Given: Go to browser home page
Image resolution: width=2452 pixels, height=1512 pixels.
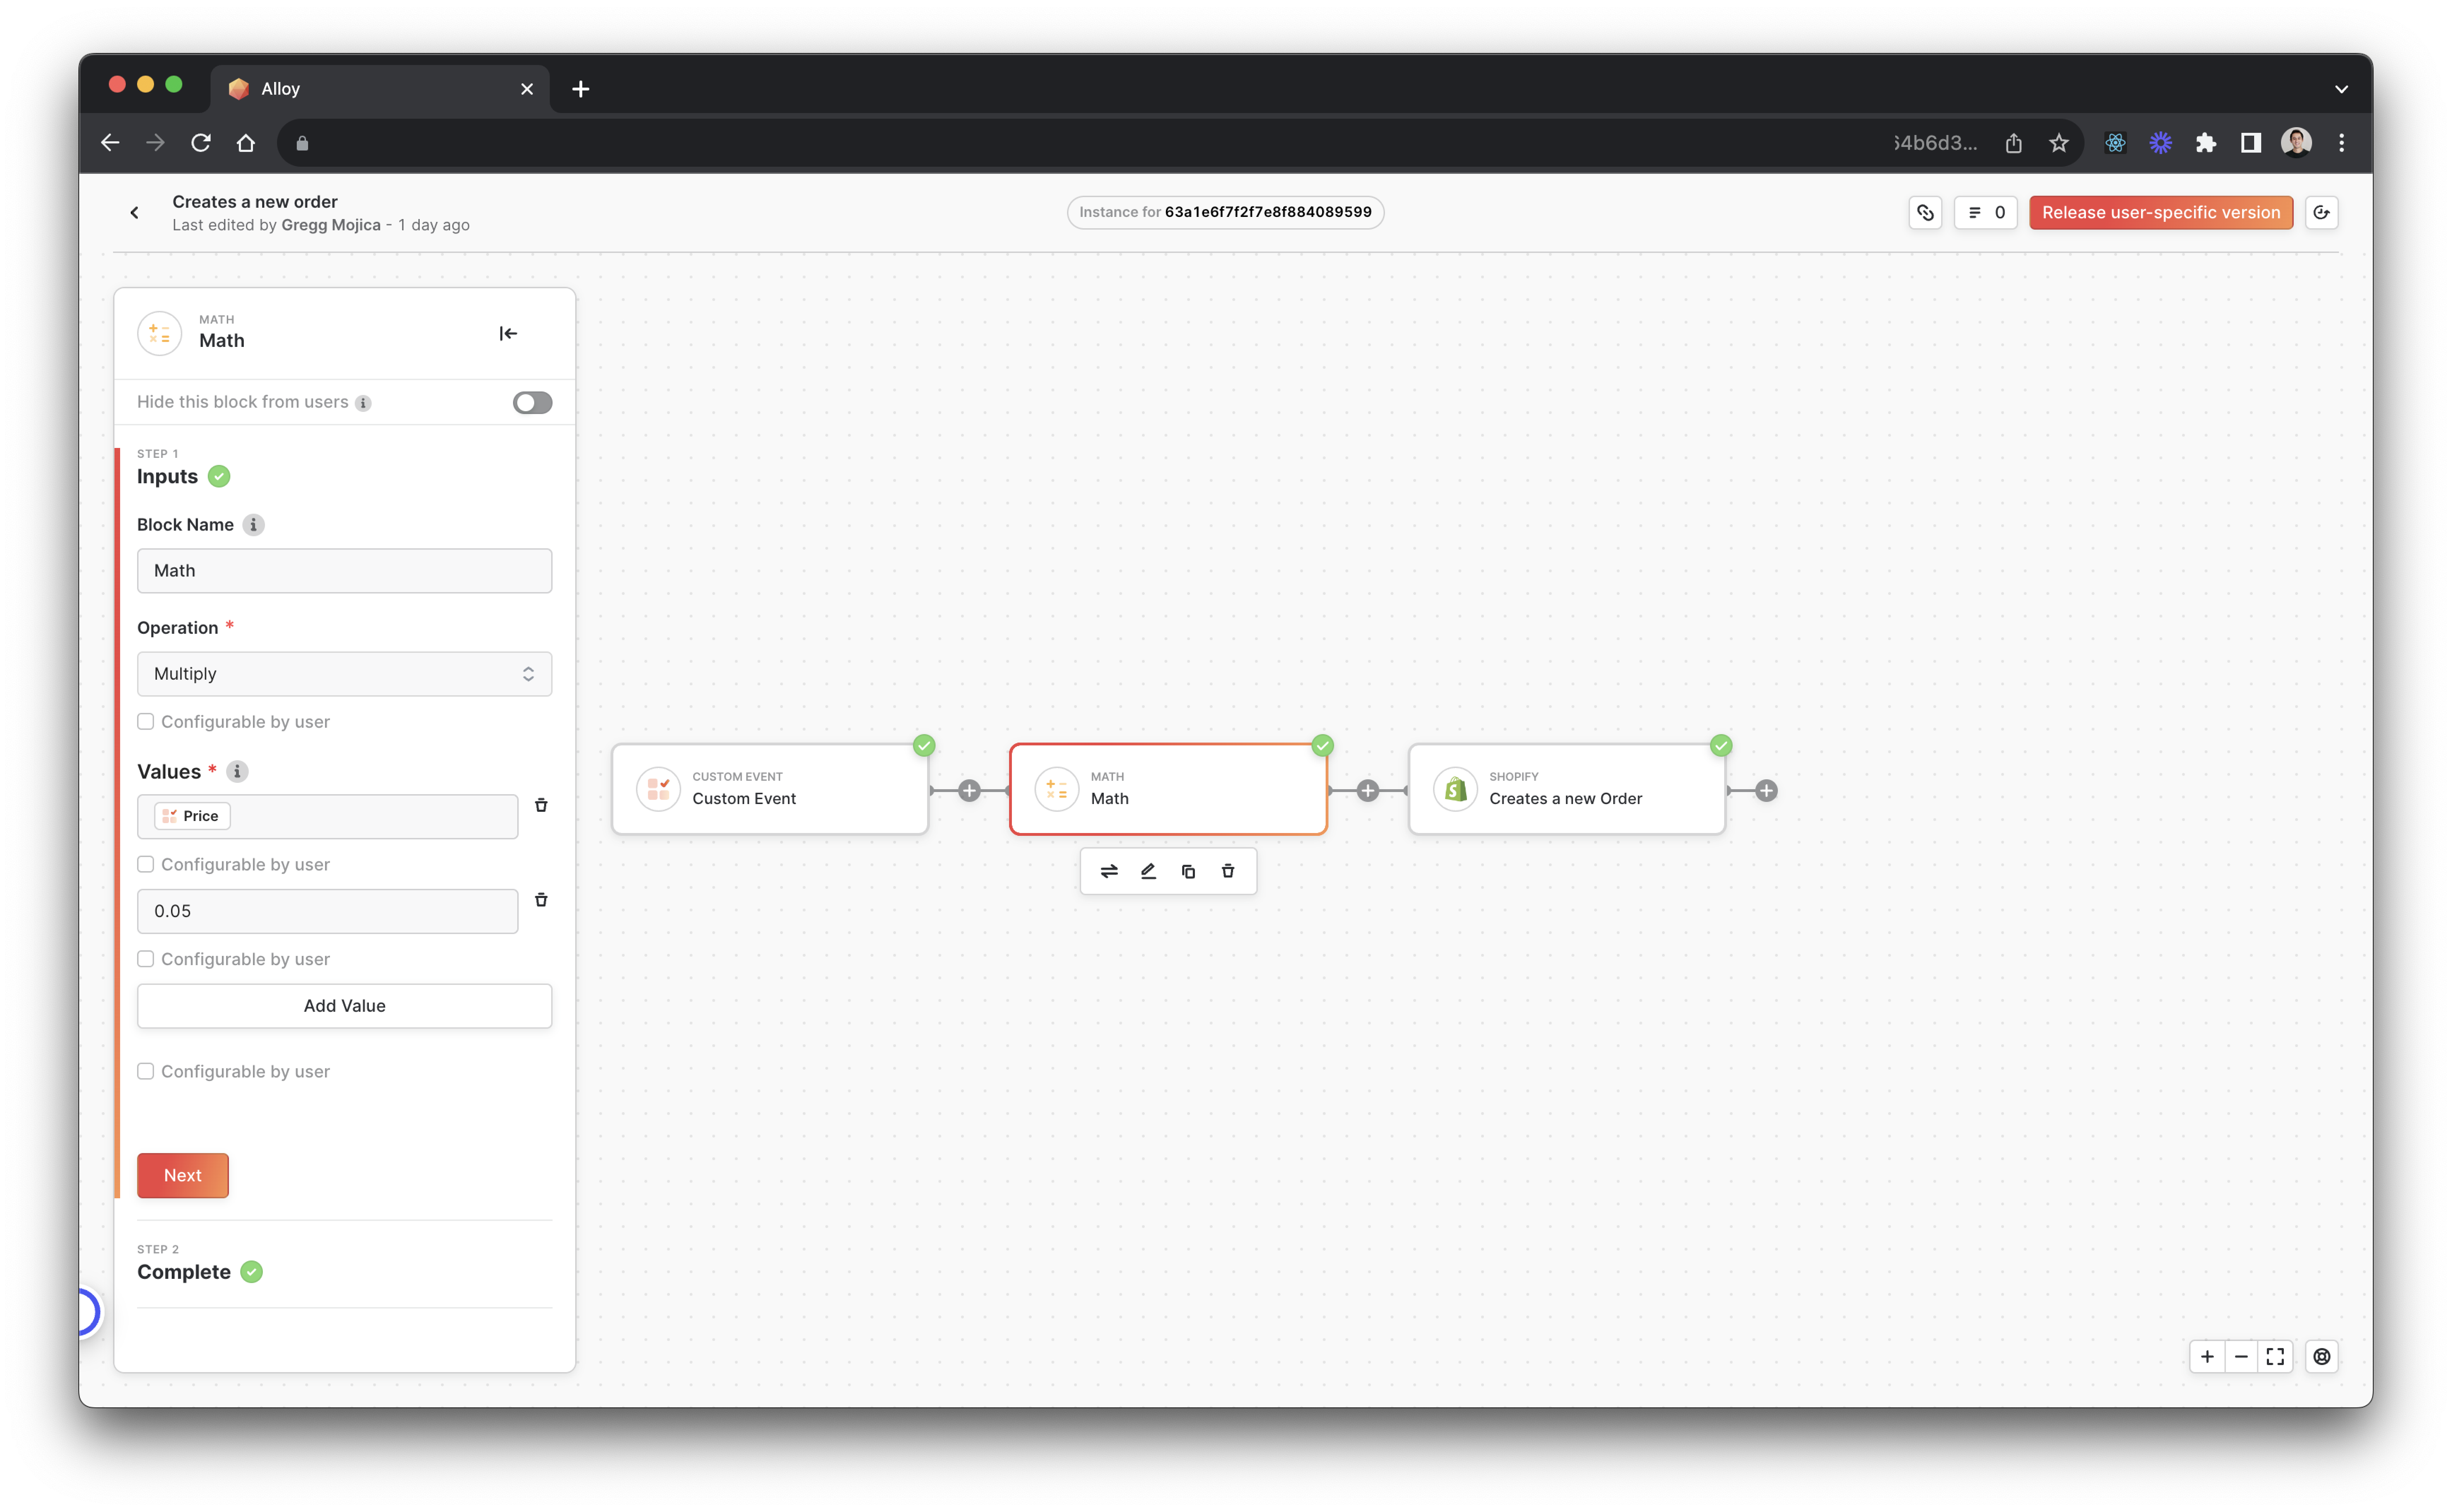Looking at the screenshot, I should point(246,143).
